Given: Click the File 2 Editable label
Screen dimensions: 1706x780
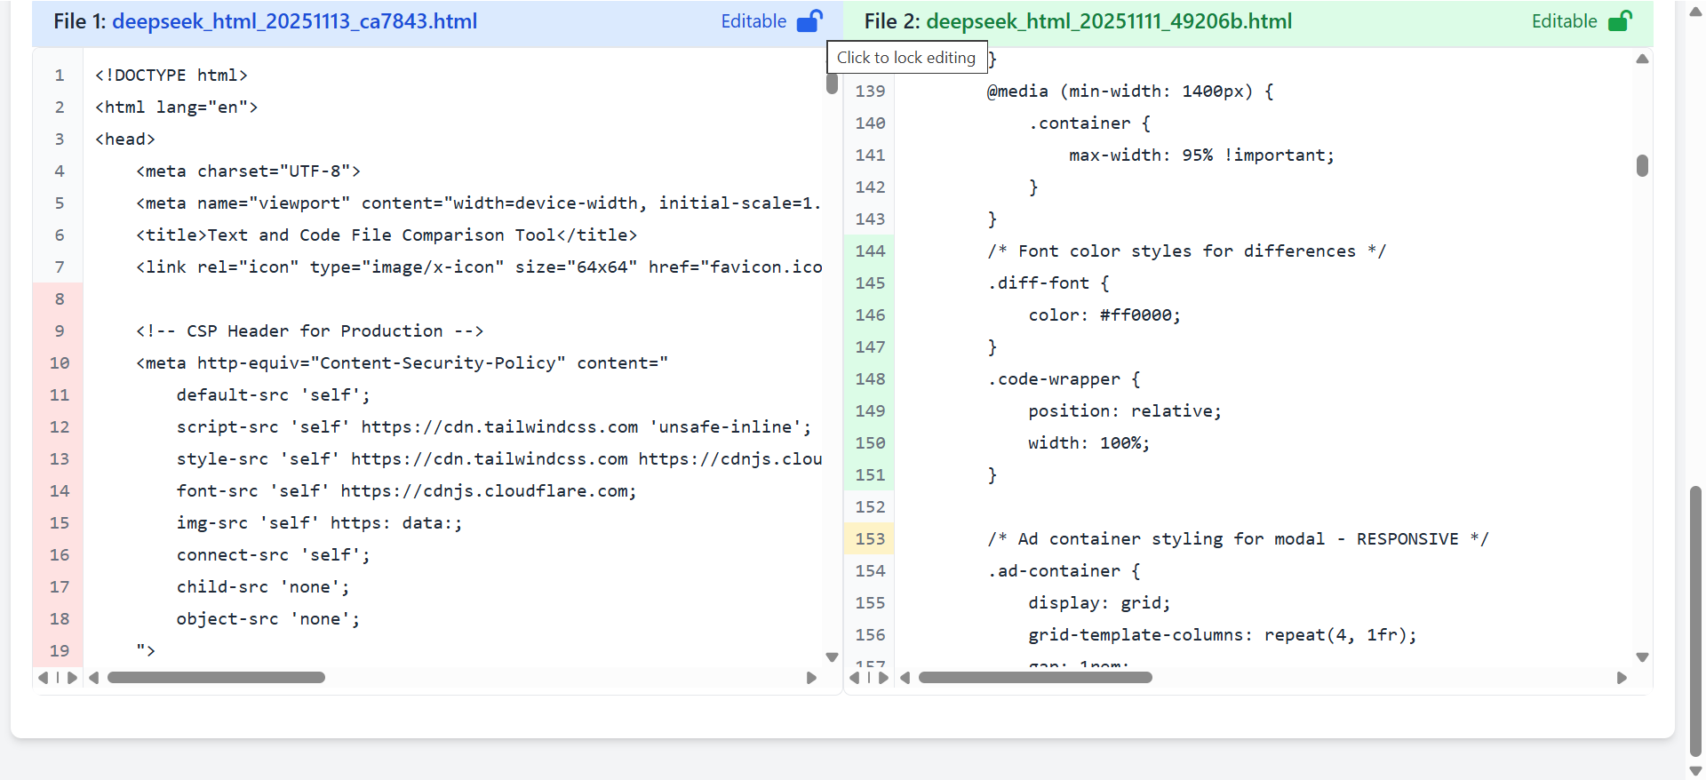Looking at the screenshot, I should point(1564,21).
